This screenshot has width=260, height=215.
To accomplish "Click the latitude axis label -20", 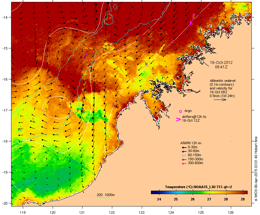I will click(5, 203).
